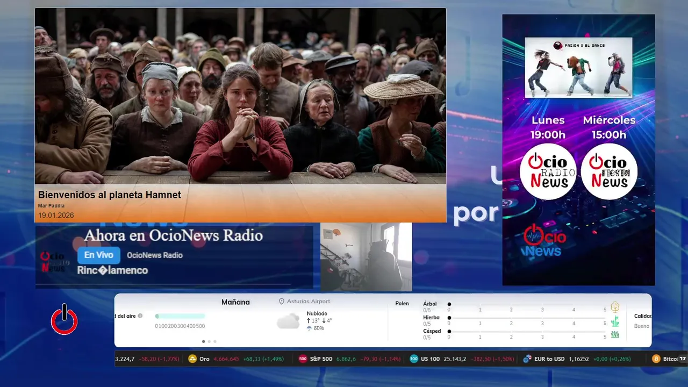
Task: Click the US 100 ticker icon
Action: (414, 359)
